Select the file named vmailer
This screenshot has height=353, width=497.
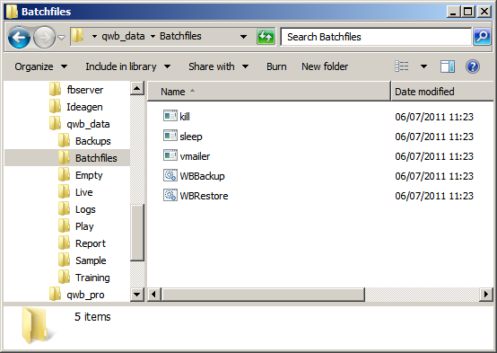[x=195, y=156]
